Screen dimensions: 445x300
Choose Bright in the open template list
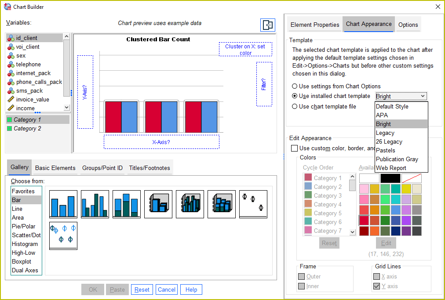point(401,124)
